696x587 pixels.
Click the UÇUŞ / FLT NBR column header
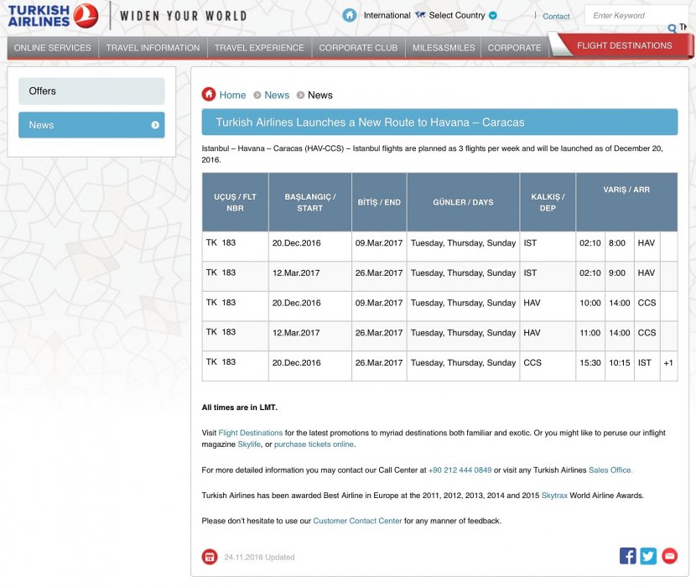click(236, 202)
